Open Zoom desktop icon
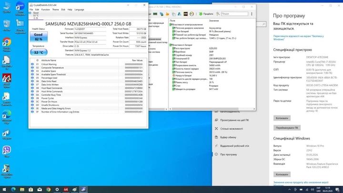The width and height of the screenshot is (343, 193). (20, 9)
